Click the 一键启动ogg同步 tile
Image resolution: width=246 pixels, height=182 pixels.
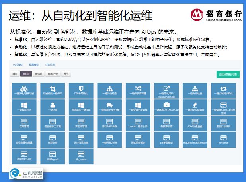(x=195, y=106)
